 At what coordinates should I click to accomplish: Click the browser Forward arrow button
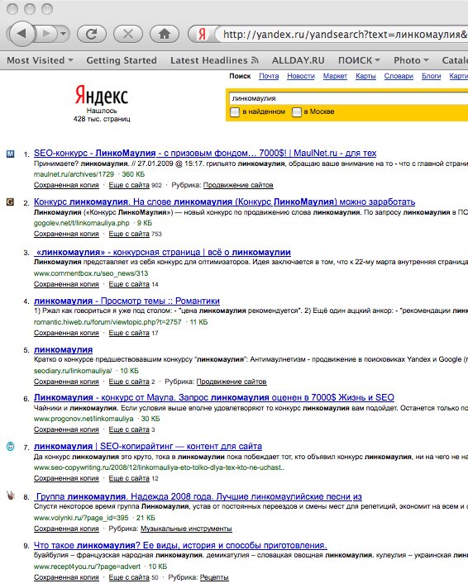(47, 34)
